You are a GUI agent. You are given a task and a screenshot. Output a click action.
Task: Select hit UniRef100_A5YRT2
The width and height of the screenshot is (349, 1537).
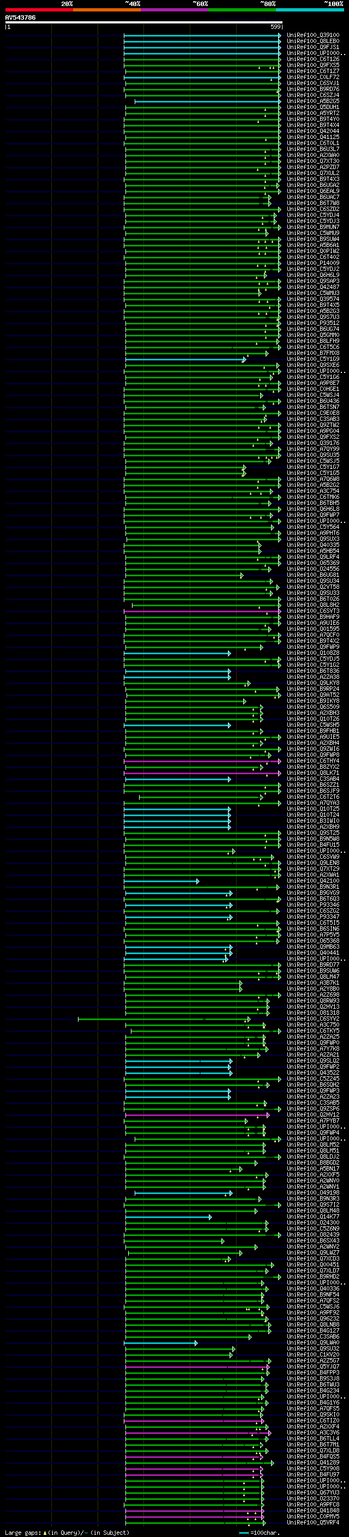pos(313,113)
